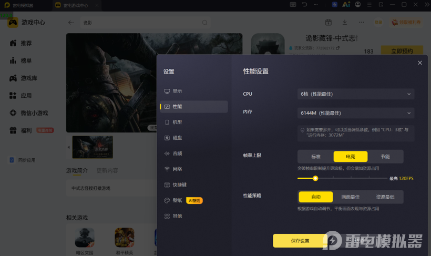Select 画面最佳 performance strategy

pyautogui.click(x=351, y=197)
